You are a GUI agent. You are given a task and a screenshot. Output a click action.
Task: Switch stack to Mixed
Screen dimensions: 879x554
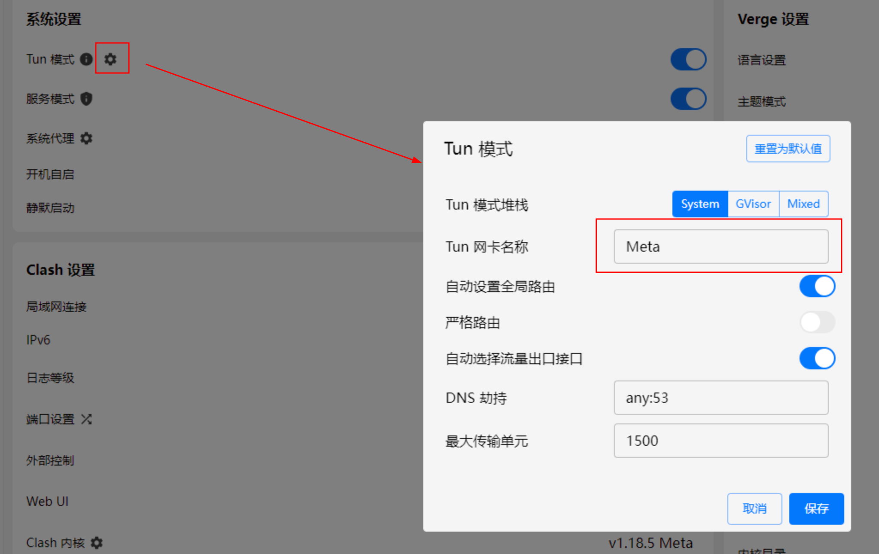[803, 204]
